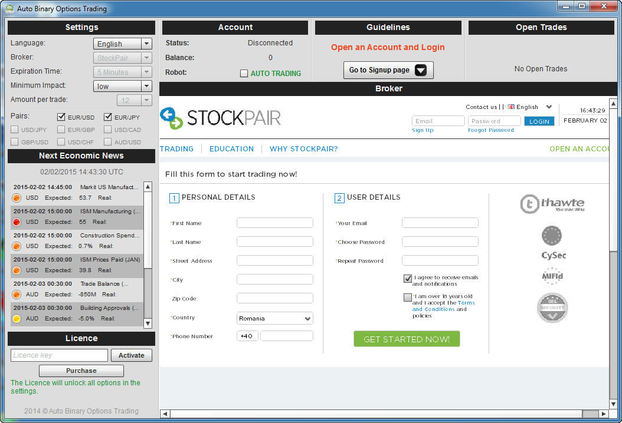
Task: Click the MiFID badge icon
Action: (x=553, y=276)
